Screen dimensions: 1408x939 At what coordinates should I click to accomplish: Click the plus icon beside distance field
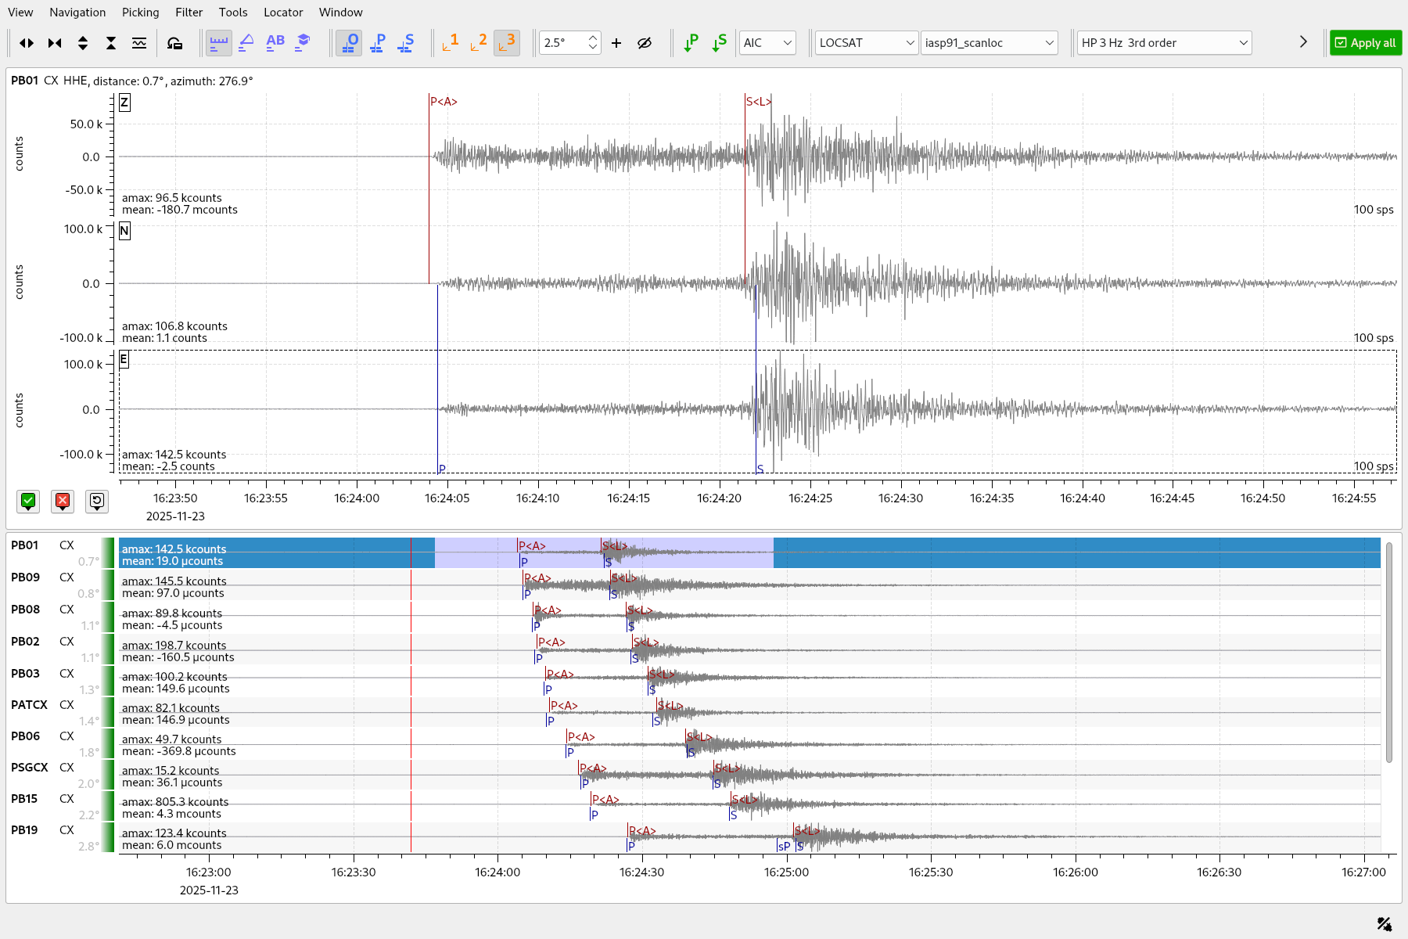[616, 43]
